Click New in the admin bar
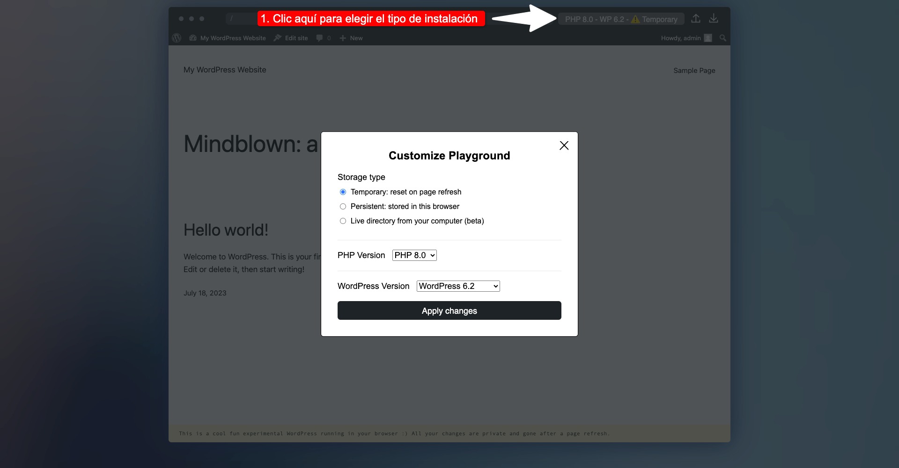Screen dimensions: 899x468 [x=356, y=38]
